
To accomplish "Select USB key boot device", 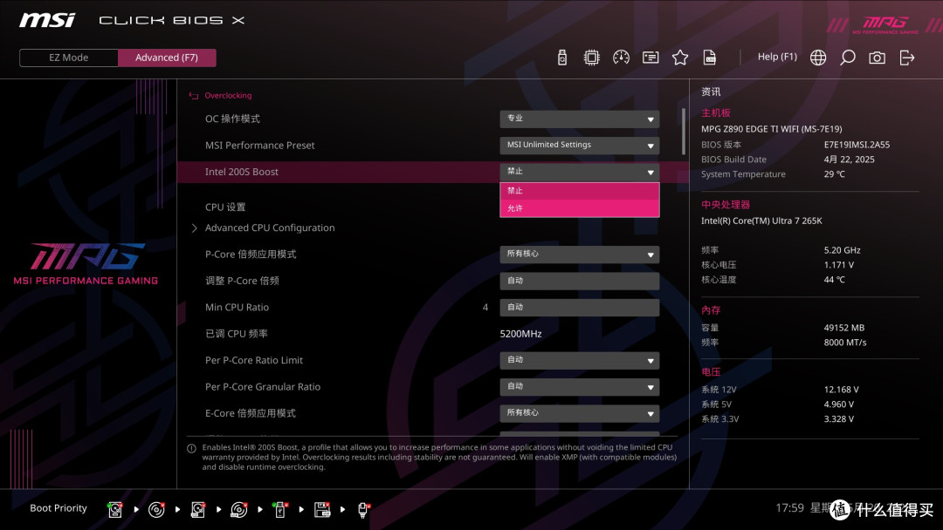I will [x=279, y=510].
